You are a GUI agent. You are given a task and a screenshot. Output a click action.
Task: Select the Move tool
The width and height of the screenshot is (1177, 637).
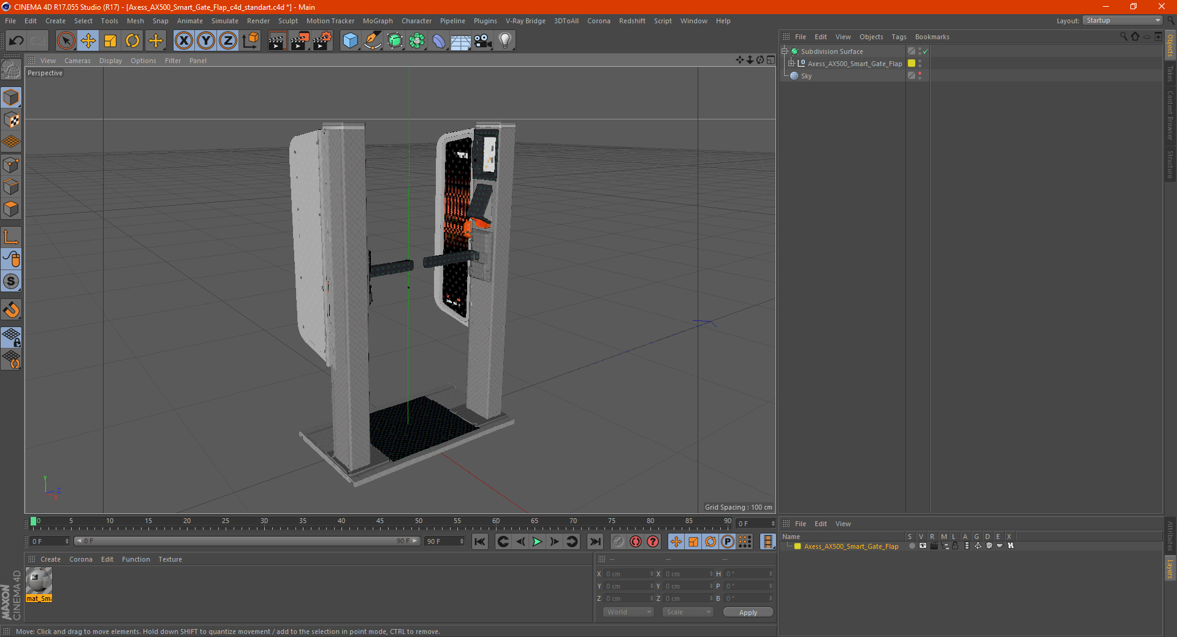tap(88, 41)
